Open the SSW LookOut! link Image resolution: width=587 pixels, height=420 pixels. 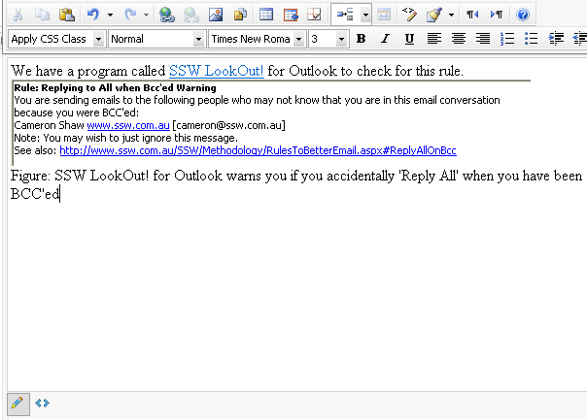216,71
